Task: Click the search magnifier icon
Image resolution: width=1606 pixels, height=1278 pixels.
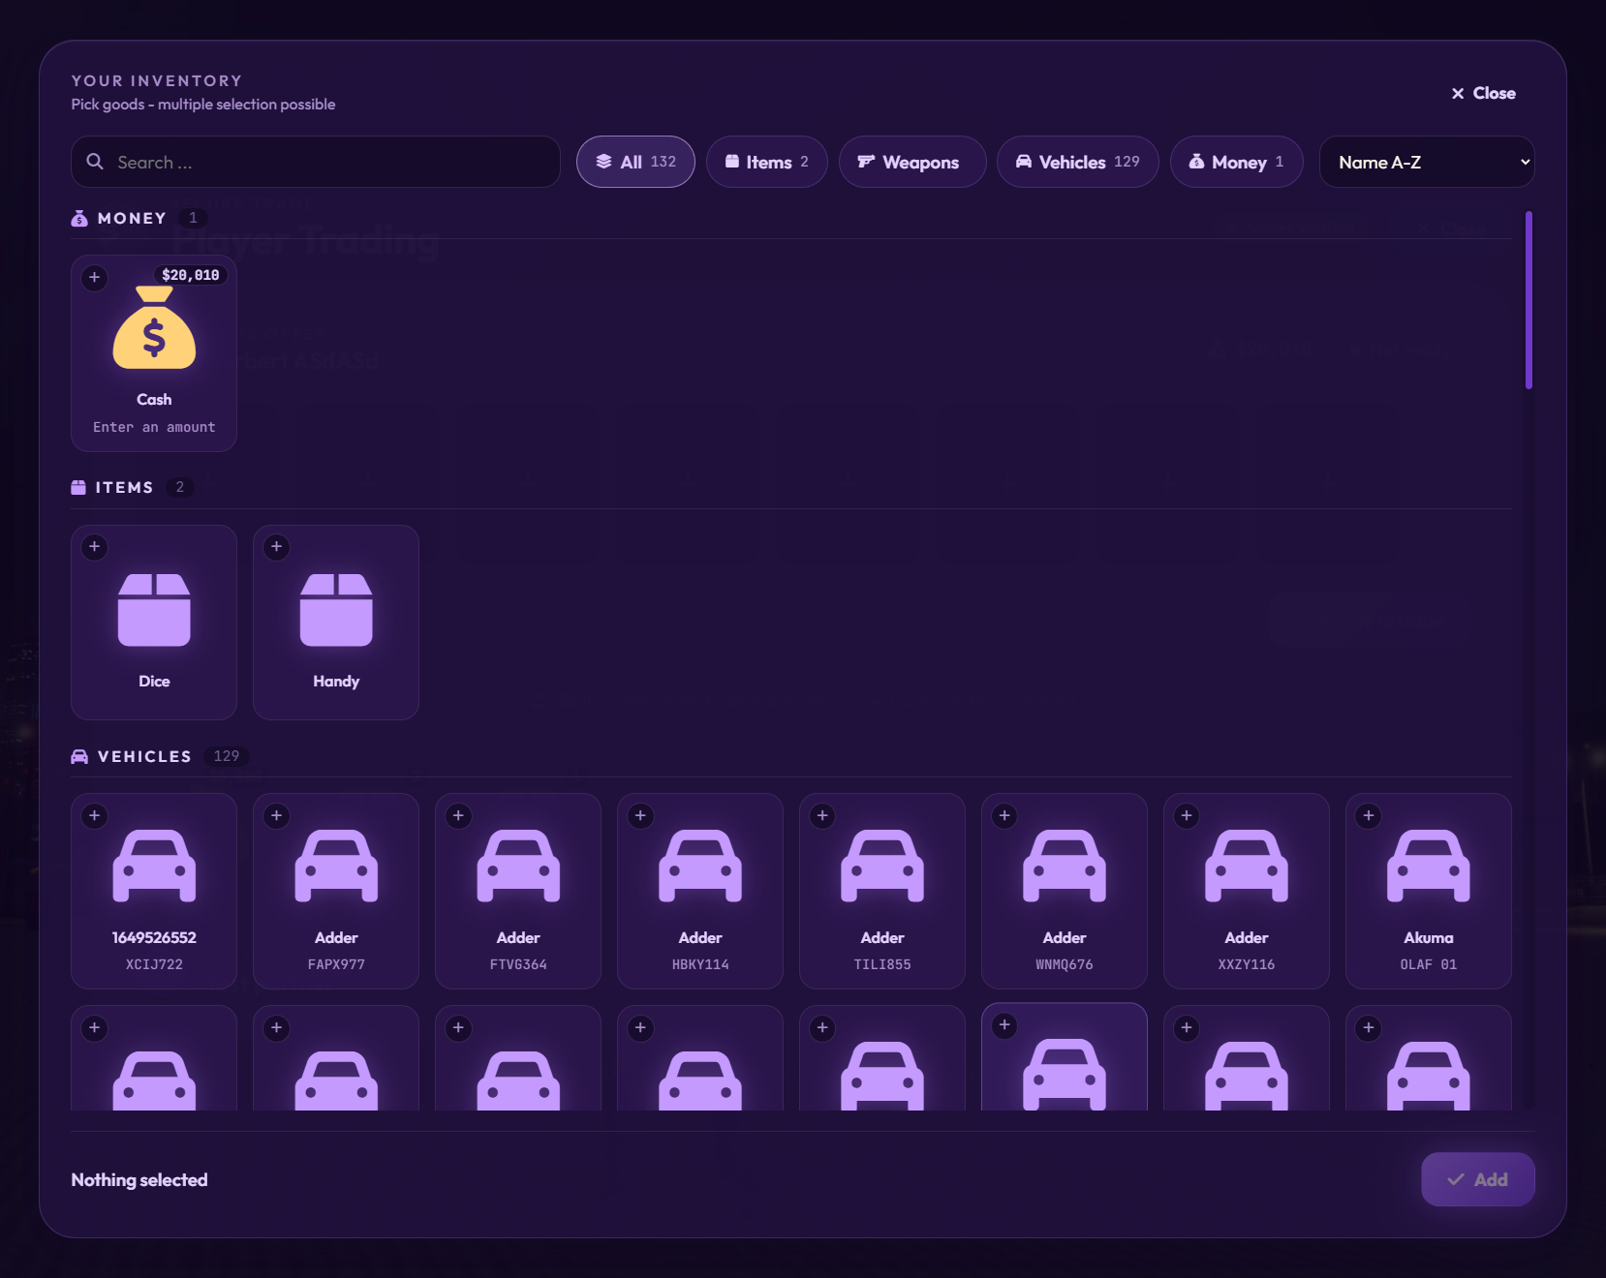Action: (x=95, y=162)
